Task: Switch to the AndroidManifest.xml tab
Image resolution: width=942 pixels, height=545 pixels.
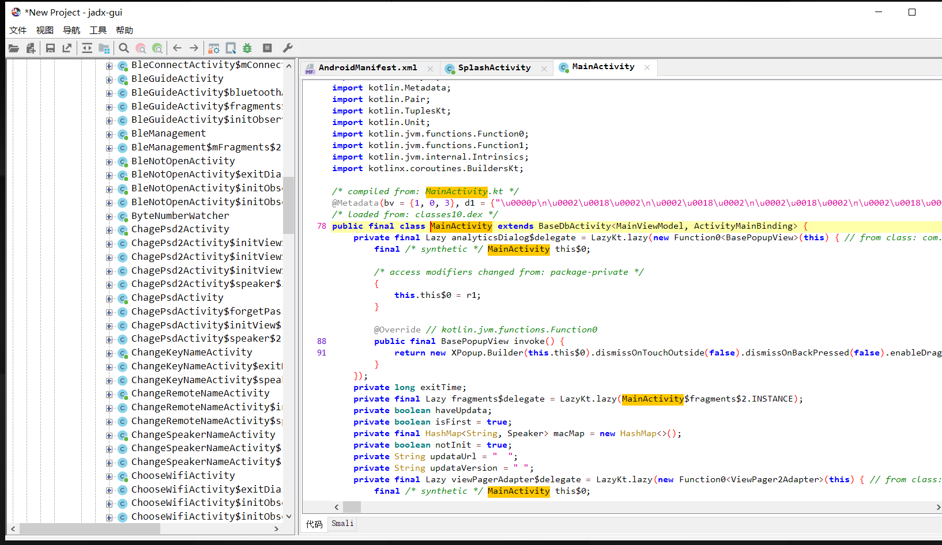Action: [368, 67]
